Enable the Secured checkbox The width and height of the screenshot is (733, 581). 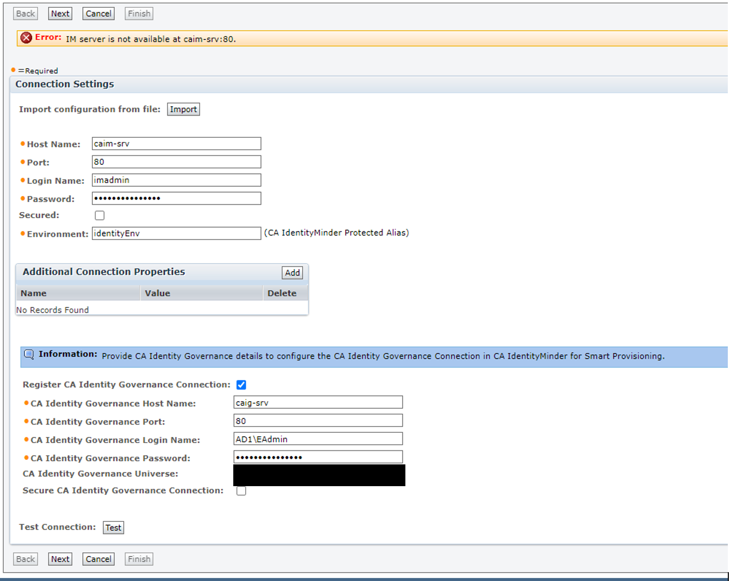pyautogui.click(x=100, y=215)
